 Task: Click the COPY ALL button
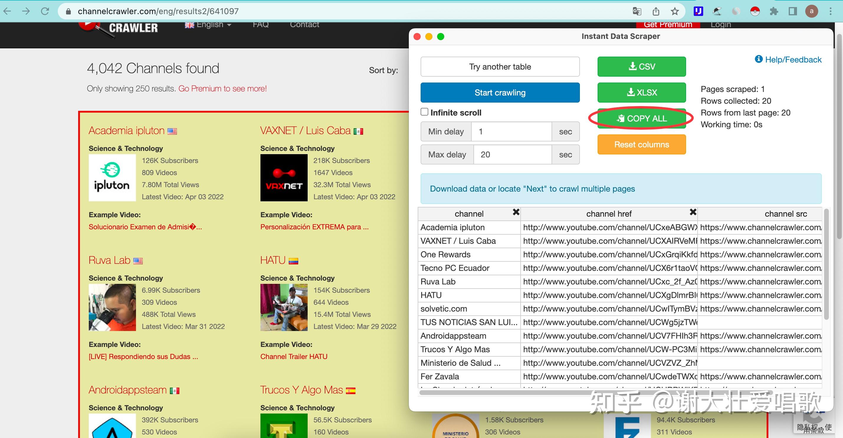coord(642,118)
